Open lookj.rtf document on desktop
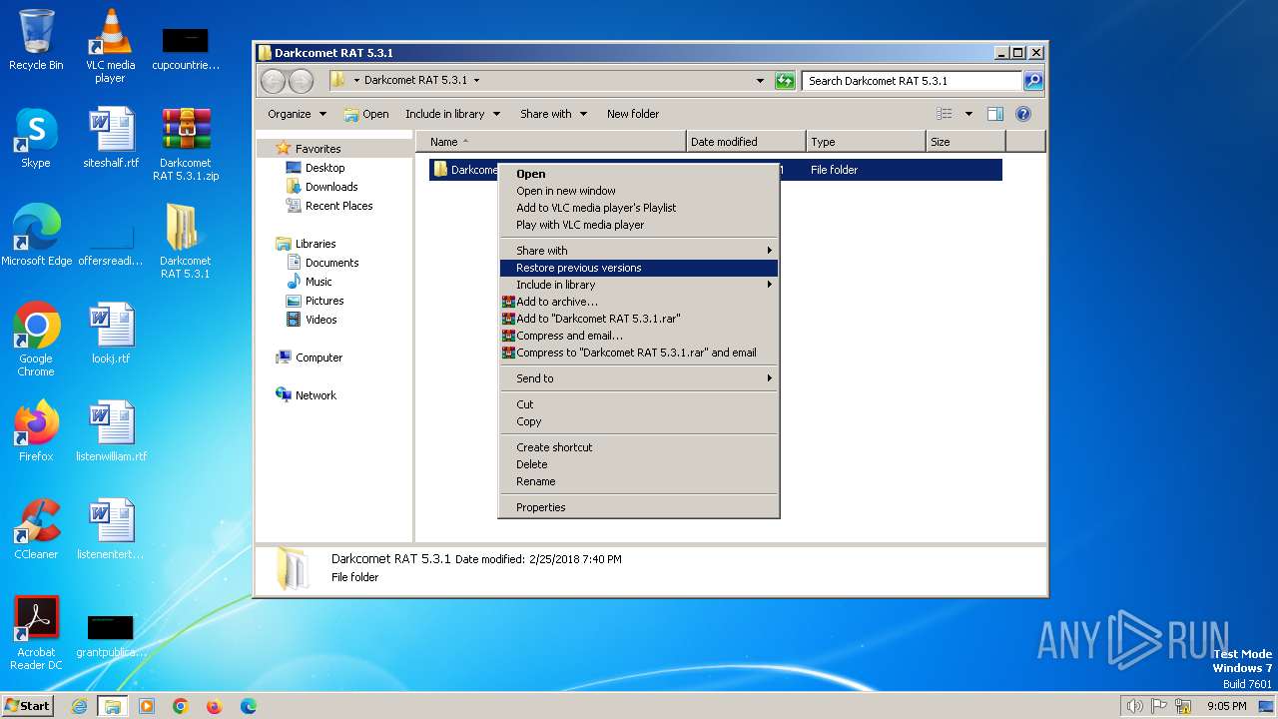The width and height of the screenshot is (1278, 719). pyautogui.click(x=111, y=334)
